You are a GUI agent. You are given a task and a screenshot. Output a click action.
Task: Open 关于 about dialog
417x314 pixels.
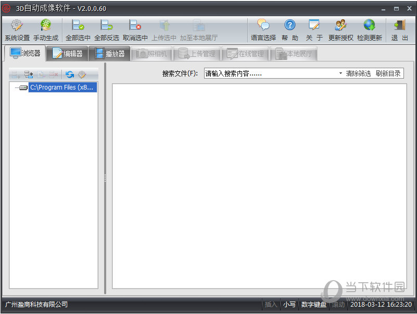pos(314,30)
